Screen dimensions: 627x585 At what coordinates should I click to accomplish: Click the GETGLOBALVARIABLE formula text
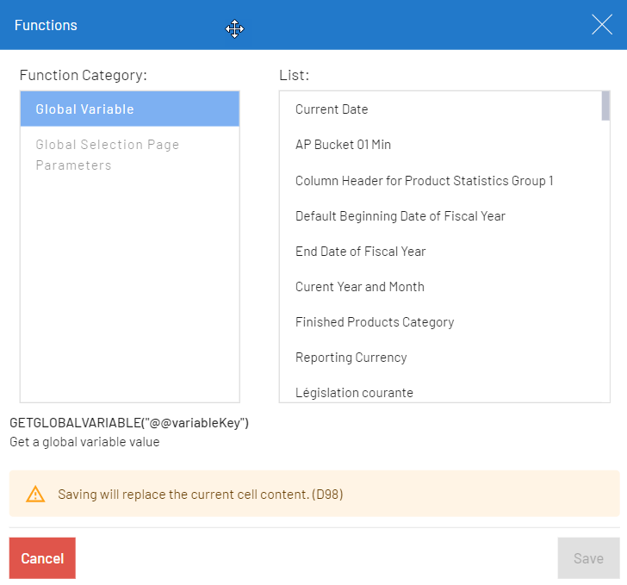click(x=129, y=423)
